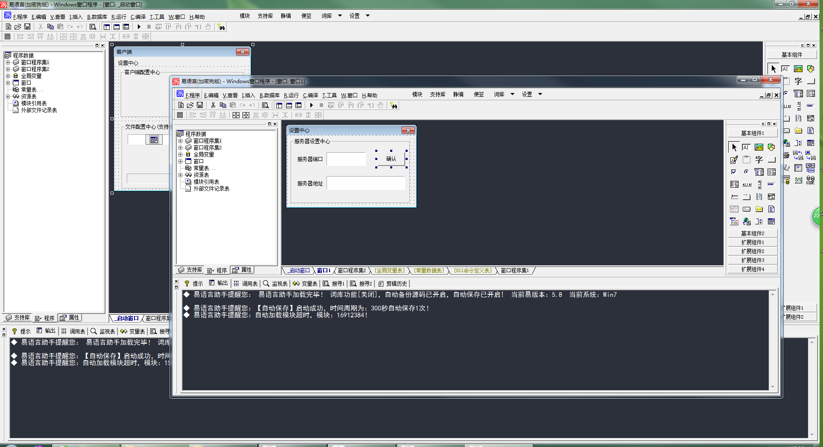Select the picture box component in the 基本组件1 palette
The height and width of the screenshot is (447, 823).
tap(759, 148)
